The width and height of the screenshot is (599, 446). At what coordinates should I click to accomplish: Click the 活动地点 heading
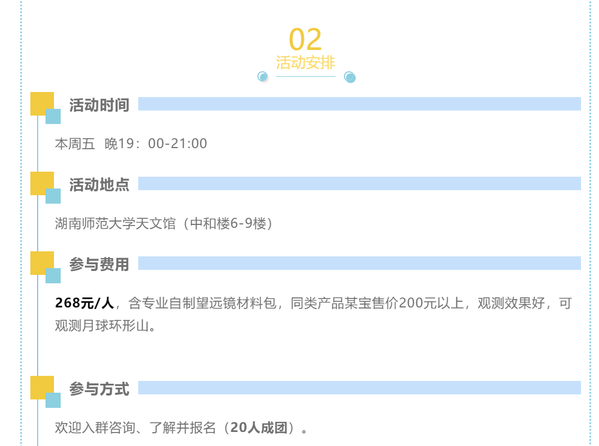click(99, 185)
